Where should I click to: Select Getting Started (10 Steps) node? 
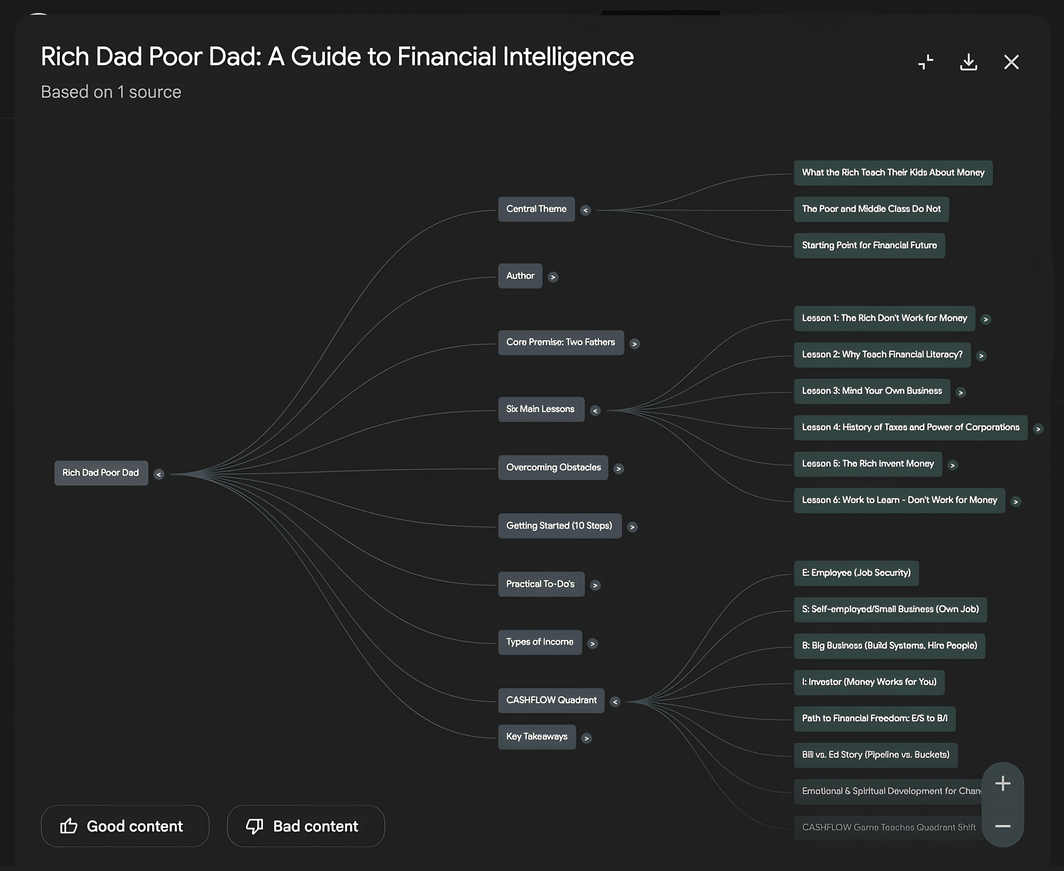click(x=559, y=525)
